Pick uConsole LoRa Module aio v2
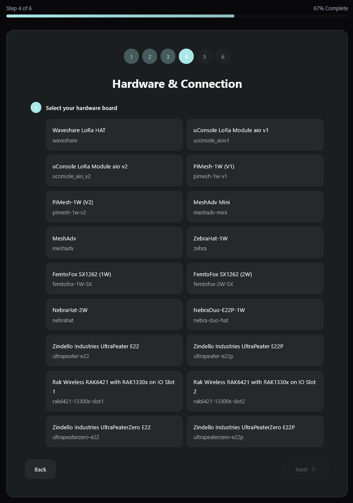353x503 pixels. coord(114,171)
